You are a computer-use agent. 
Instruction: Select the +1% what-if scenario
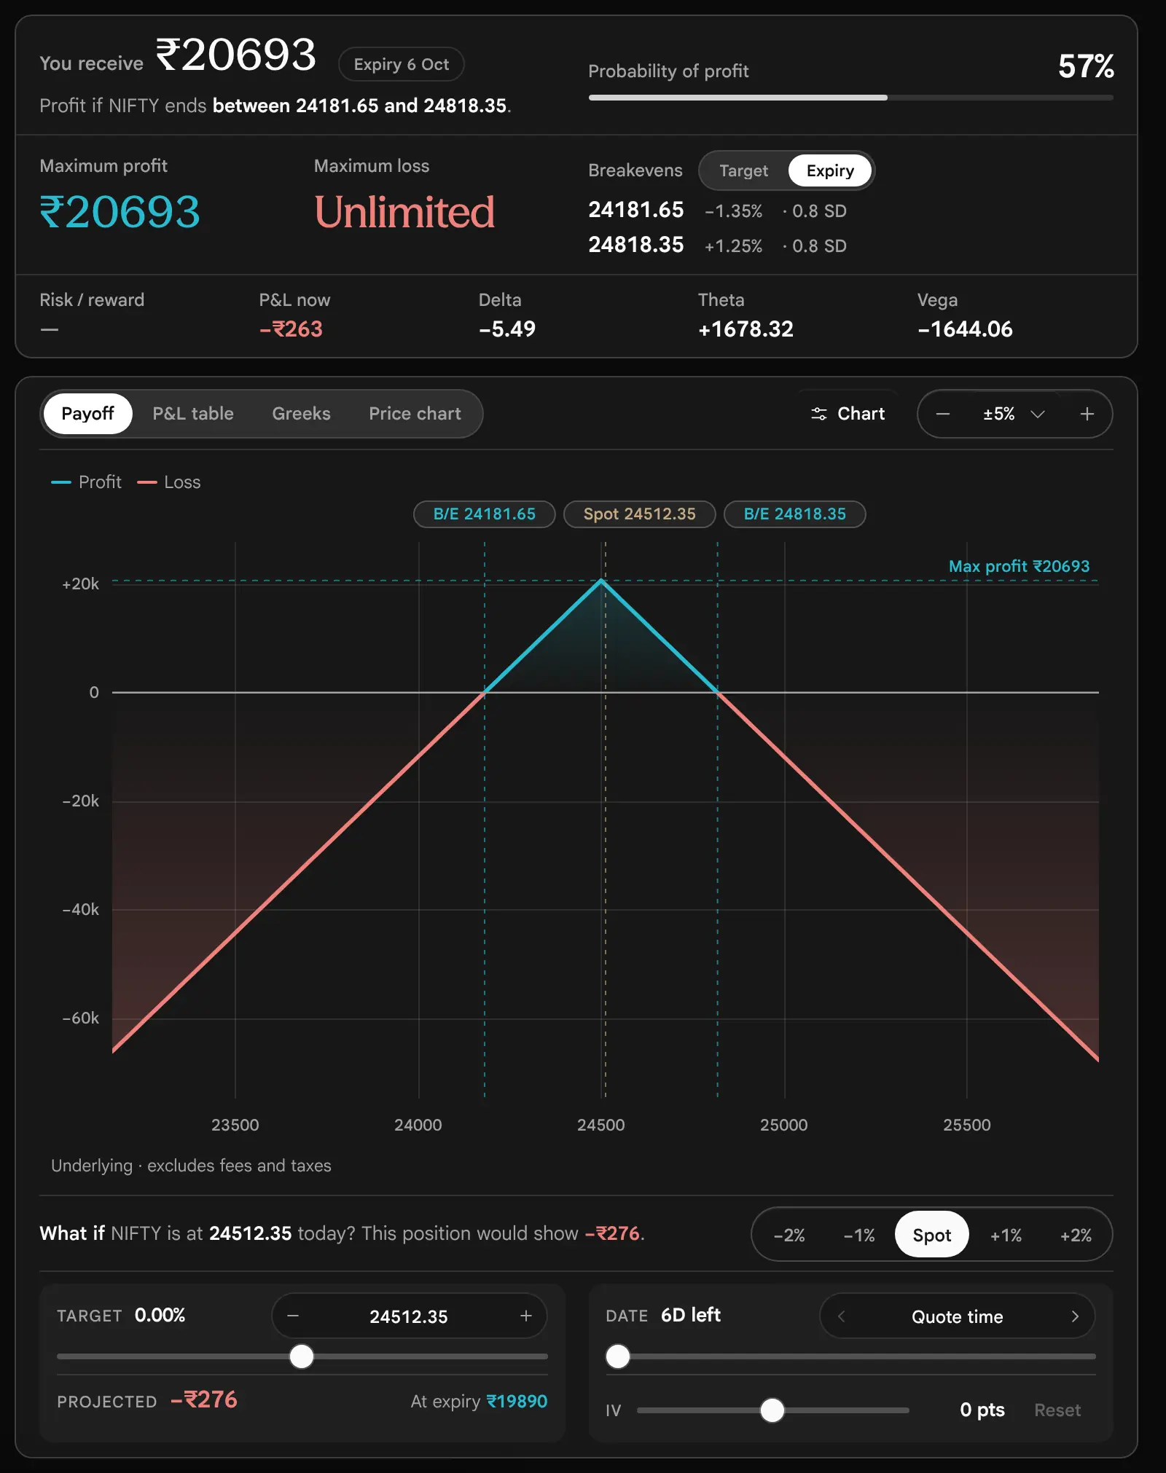coord(1006,1235)
